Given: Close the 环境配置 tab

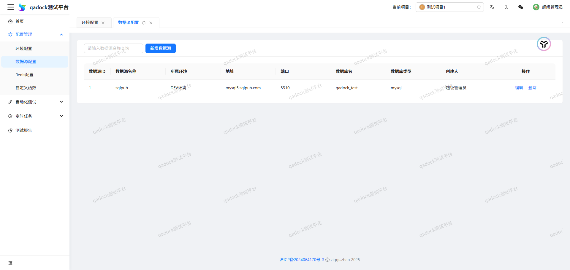Looking at the screenshot, I should [x=103, y=23].
